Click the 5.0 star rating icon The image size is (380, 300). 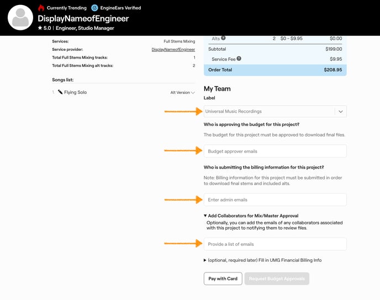(x=40, y=28)
